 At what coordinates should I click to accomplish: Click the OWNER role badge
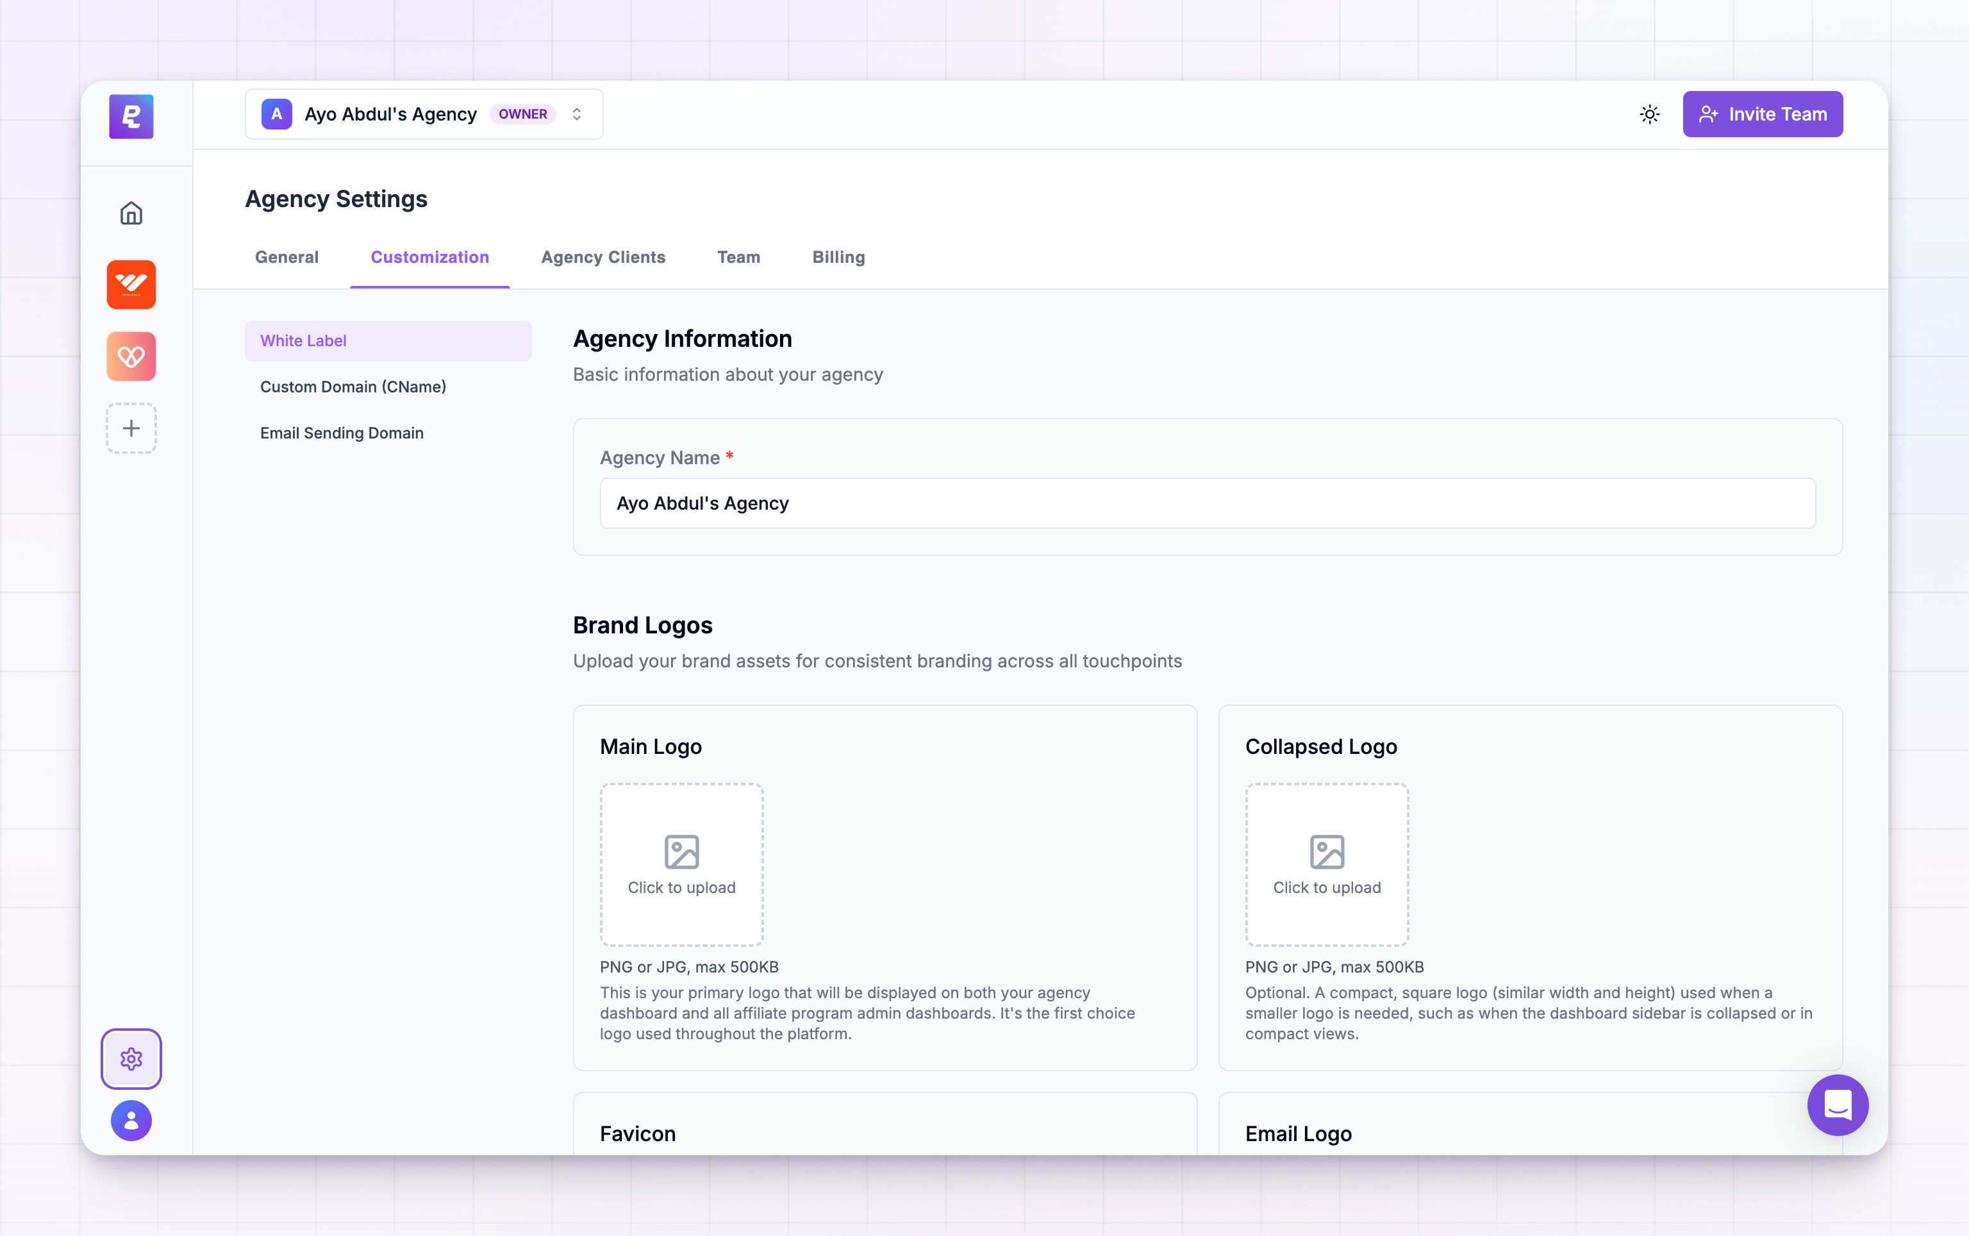point(523,115)
